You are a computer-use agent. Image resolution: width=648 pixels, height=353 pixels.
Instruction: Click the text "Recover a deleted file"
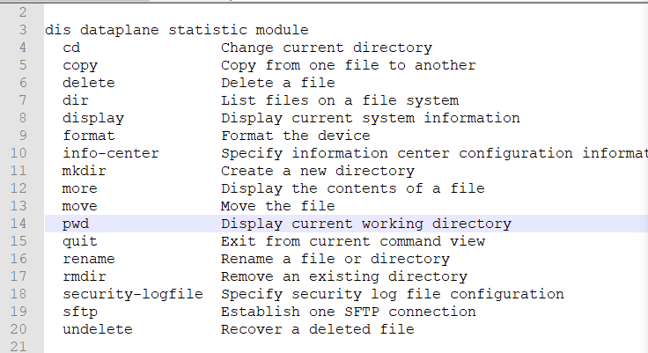(x=317, y=329)
